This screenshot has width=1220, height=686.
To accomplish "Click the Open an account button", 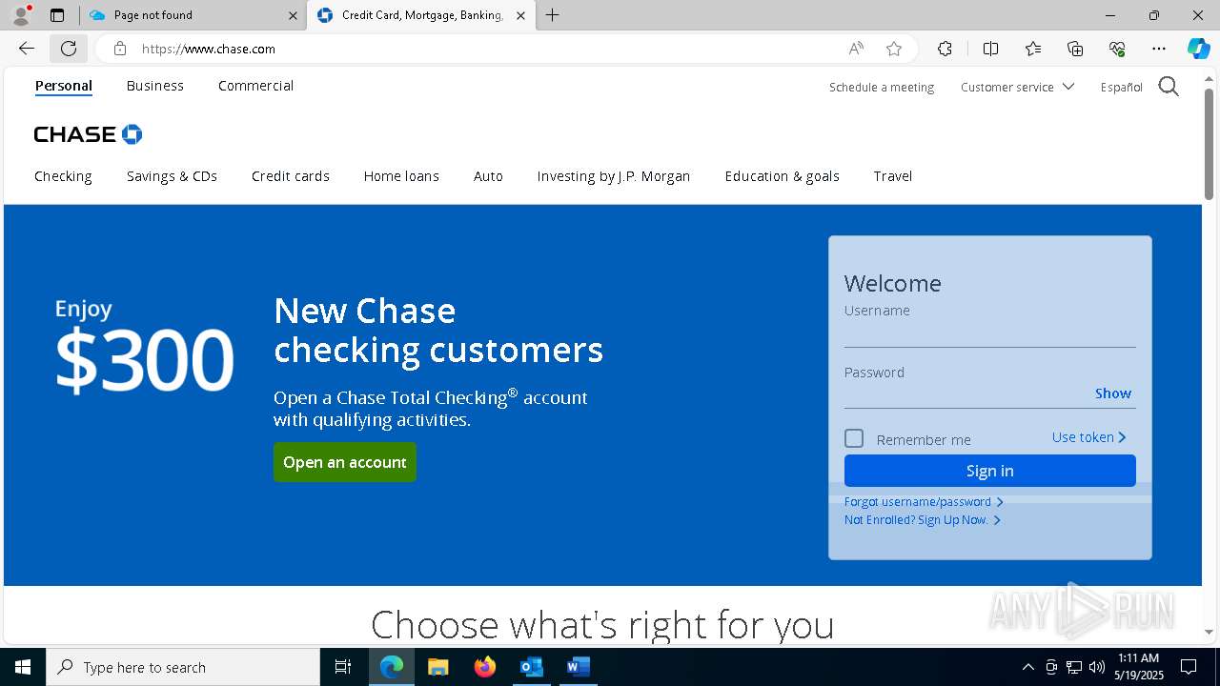I will coord(345,462).
